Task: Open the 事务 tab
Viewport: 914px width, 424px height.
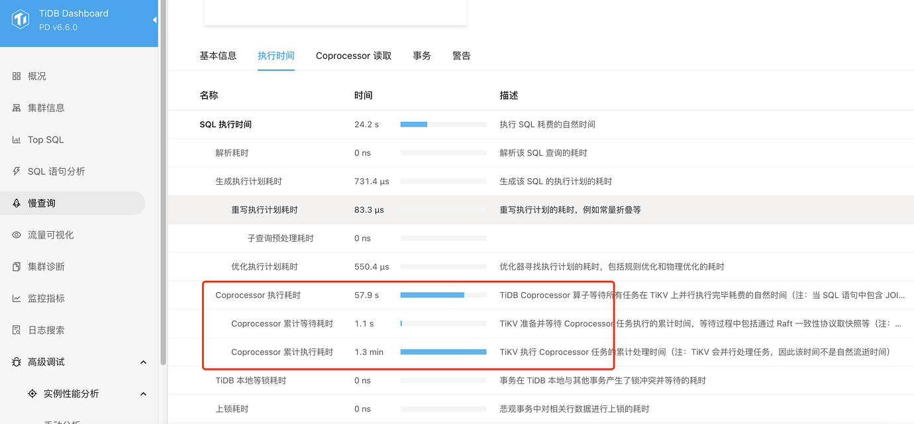Action: pos(422,56)
